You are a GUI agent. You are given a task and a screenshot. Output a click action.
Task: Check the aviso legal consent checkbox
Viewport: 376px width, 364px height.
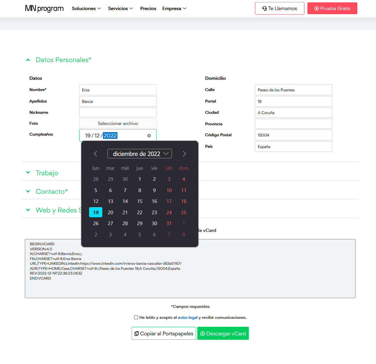(136, 317)
